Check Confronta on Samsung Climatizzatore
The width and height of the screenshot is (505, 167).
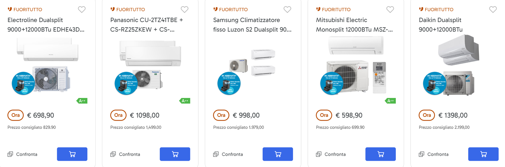click(216, 154)
